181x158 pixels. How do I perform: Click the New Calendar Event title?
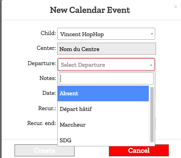coord(90,10)
